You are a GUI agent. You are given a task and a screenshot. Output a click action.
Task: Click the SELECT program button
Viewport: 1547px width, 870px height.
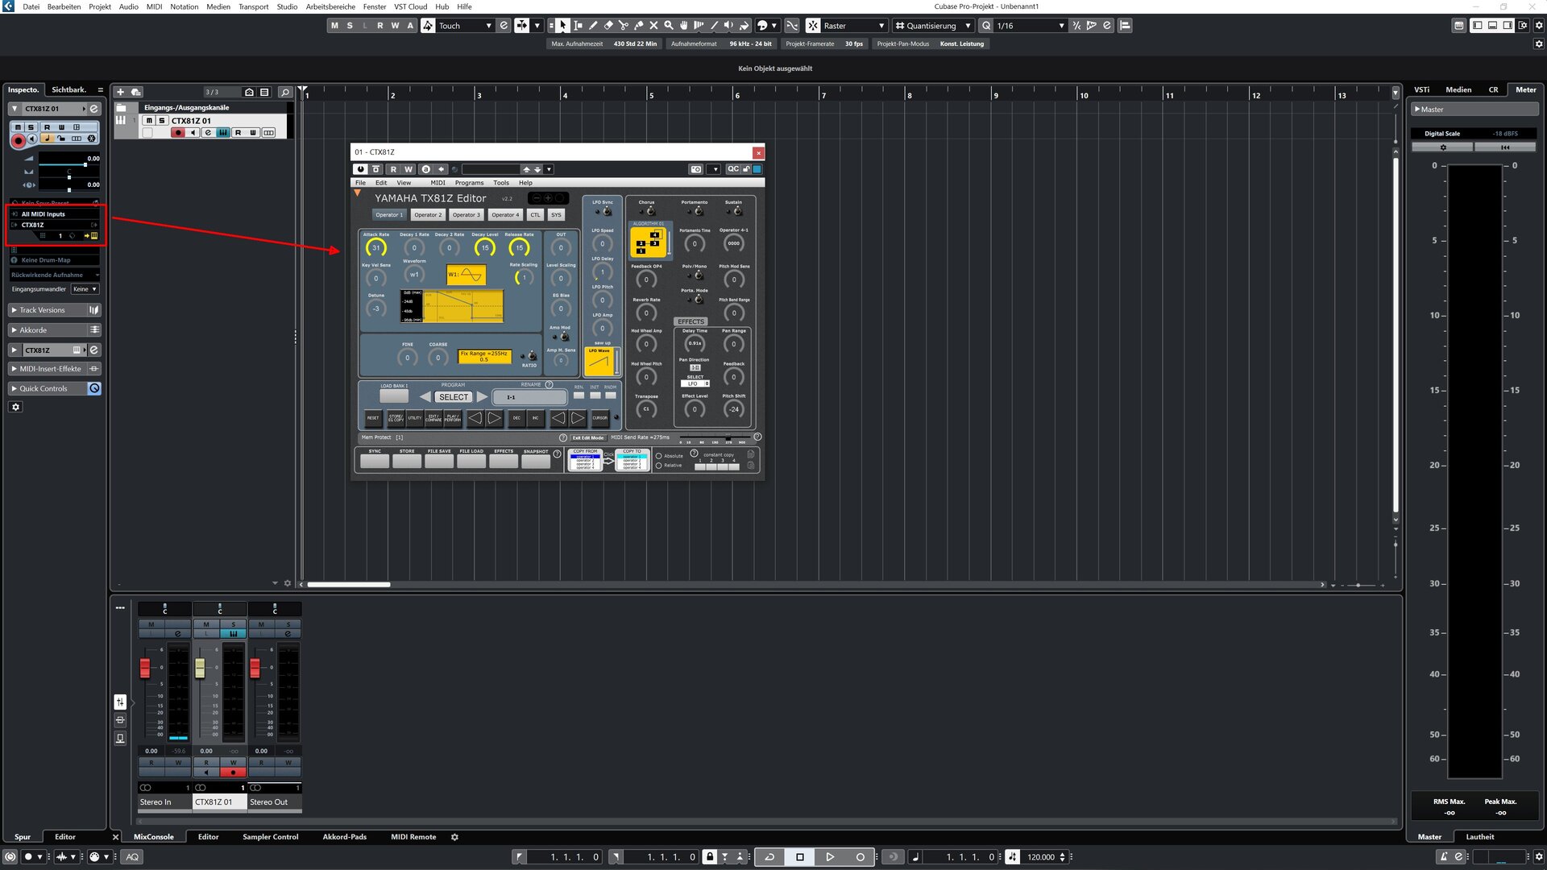click(454, 397)
